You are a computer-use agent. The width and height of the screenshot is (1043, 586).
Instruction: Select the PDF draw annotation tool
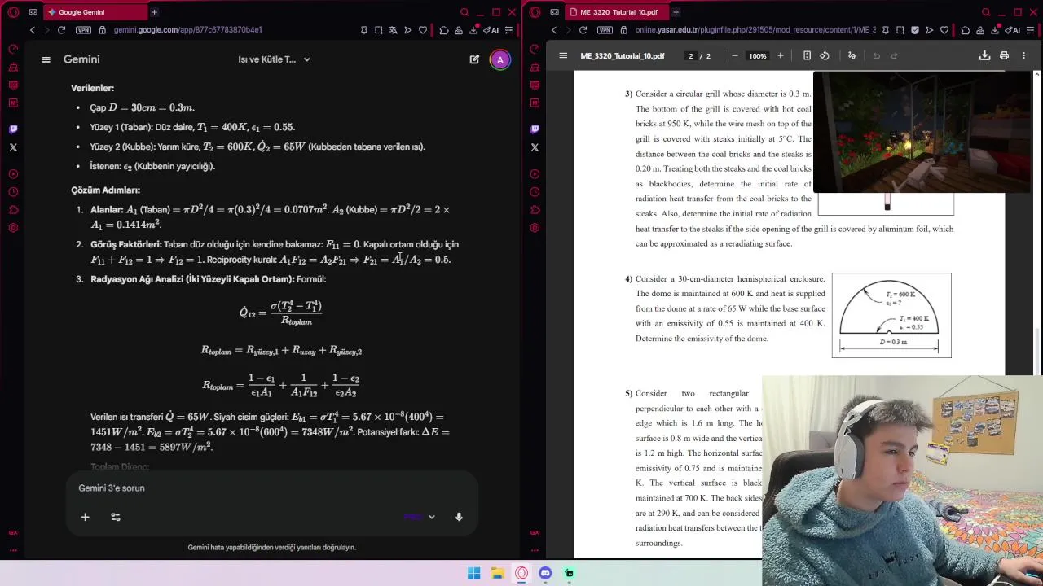coord(852,55)
